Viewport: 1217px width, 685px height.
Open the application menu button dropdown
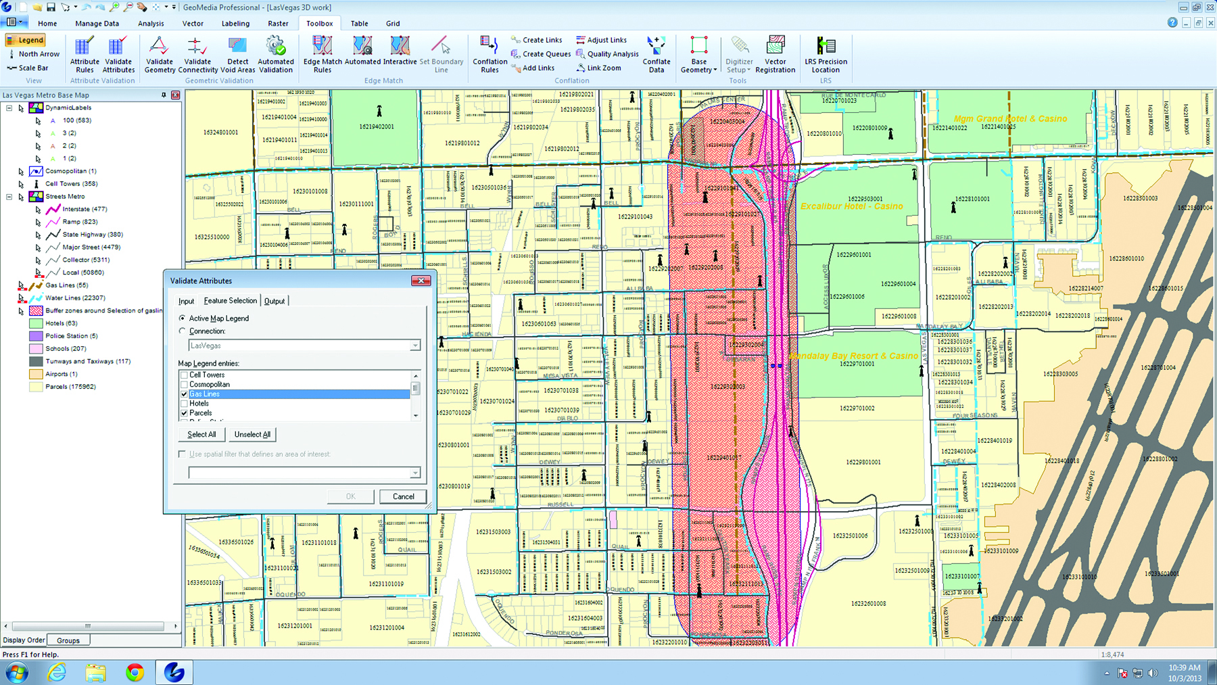14,22
